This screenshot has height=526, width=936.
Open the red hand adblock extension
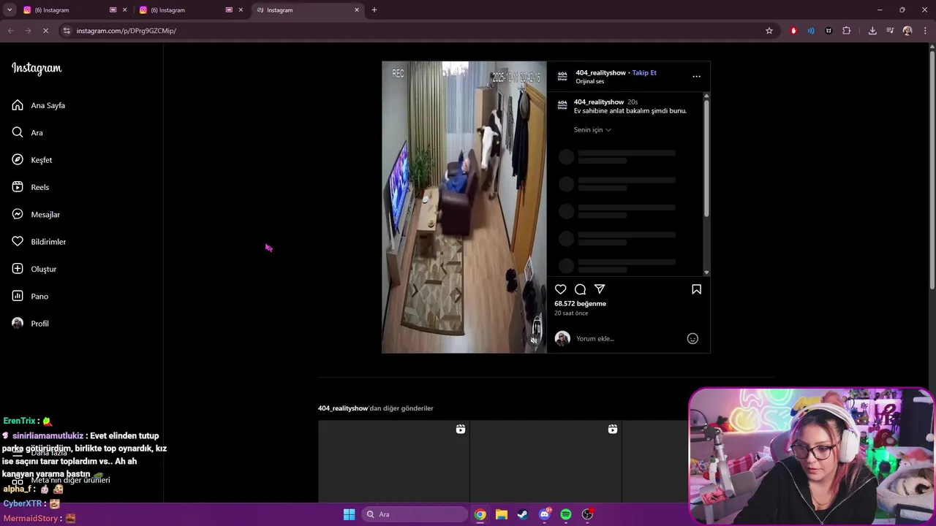coord(793,31)
